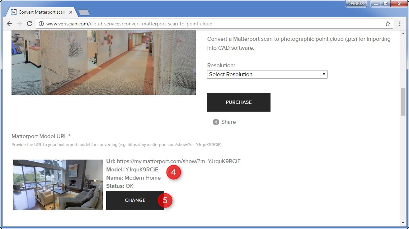Click the Modern Home model thumbnail

pyautogui.click(x=58, y=185)
